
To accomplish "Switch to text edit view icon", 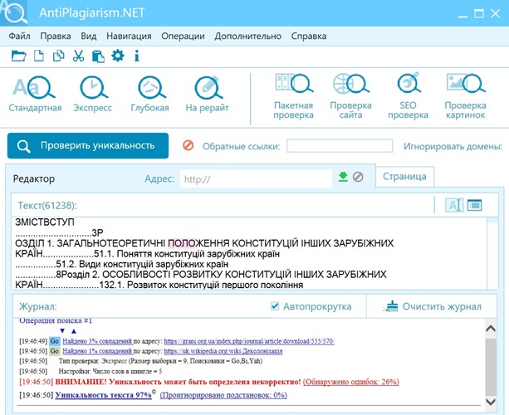I will coord(454,205).
